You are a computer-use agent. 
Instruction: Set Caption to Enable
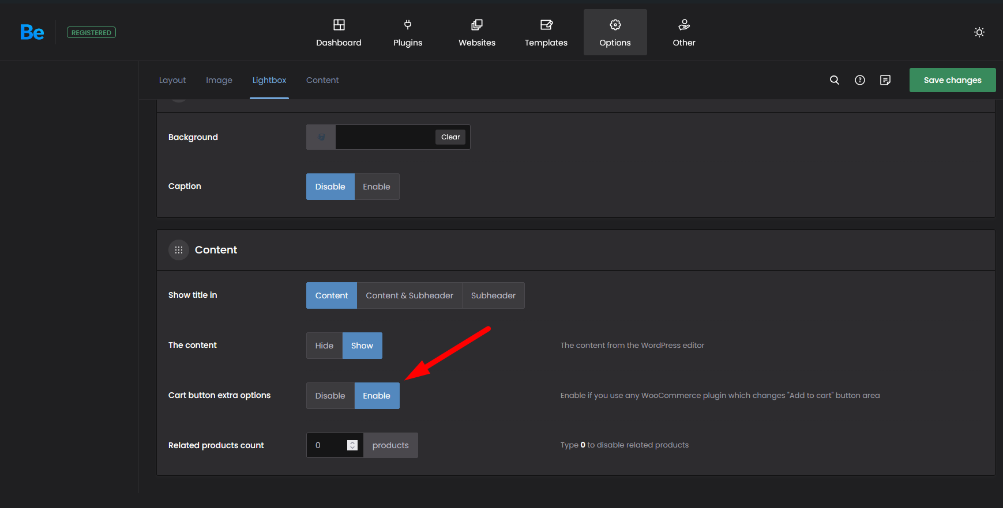(377, 187)
